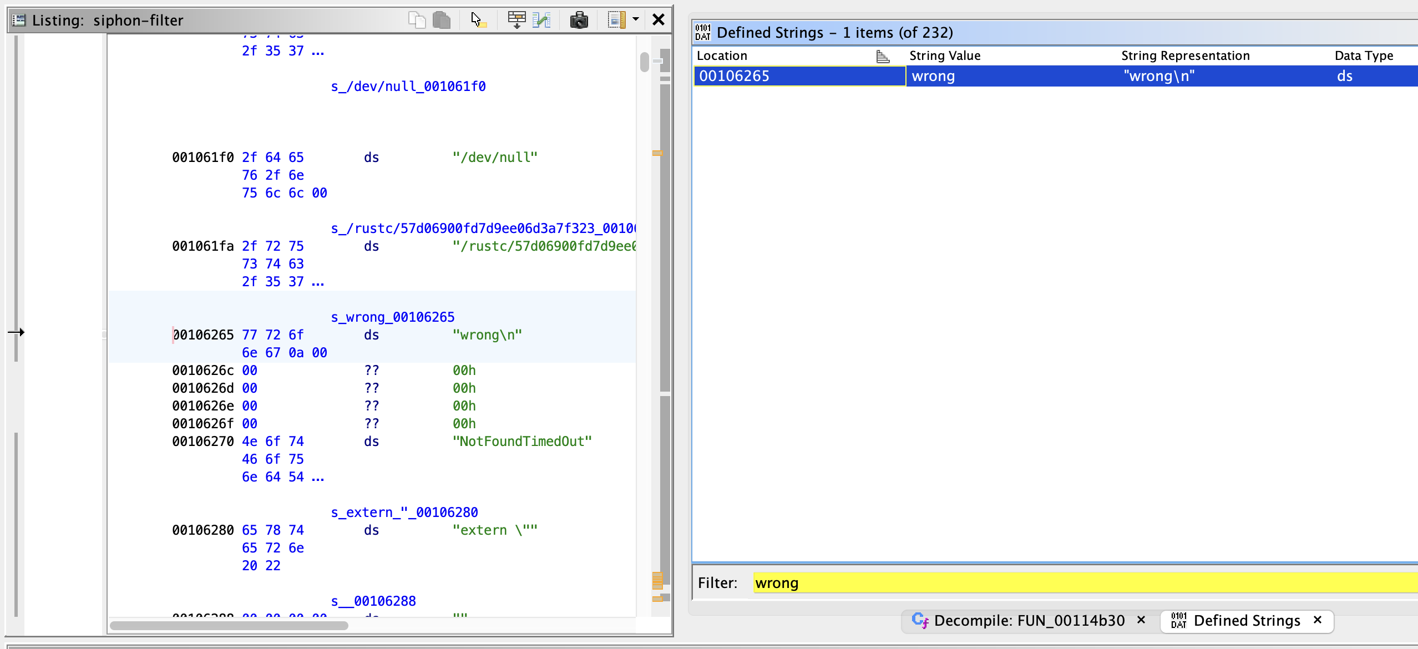The image size is (1418, 649).
Task: Click orange marker in the overview margin
Action: point(657,153)
